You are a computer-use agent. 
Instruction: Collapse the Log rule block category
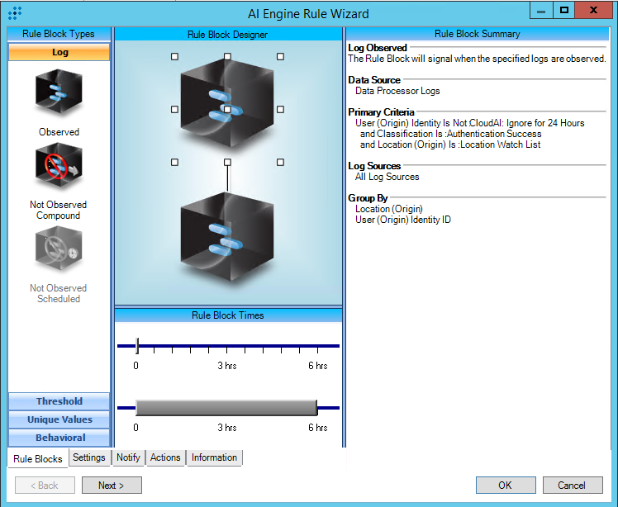[x=59, y=52]
